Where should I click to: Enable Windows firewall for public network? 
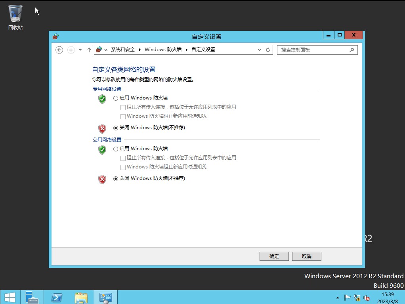point(116,149)
